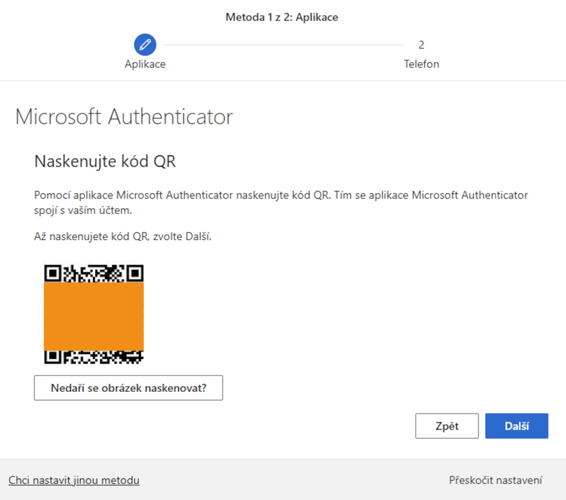Image resolution: width=566 pixels, height=500 pixels.
Task: Click the "Naskenujte kód QR" subheading
Action: point(105,161)
